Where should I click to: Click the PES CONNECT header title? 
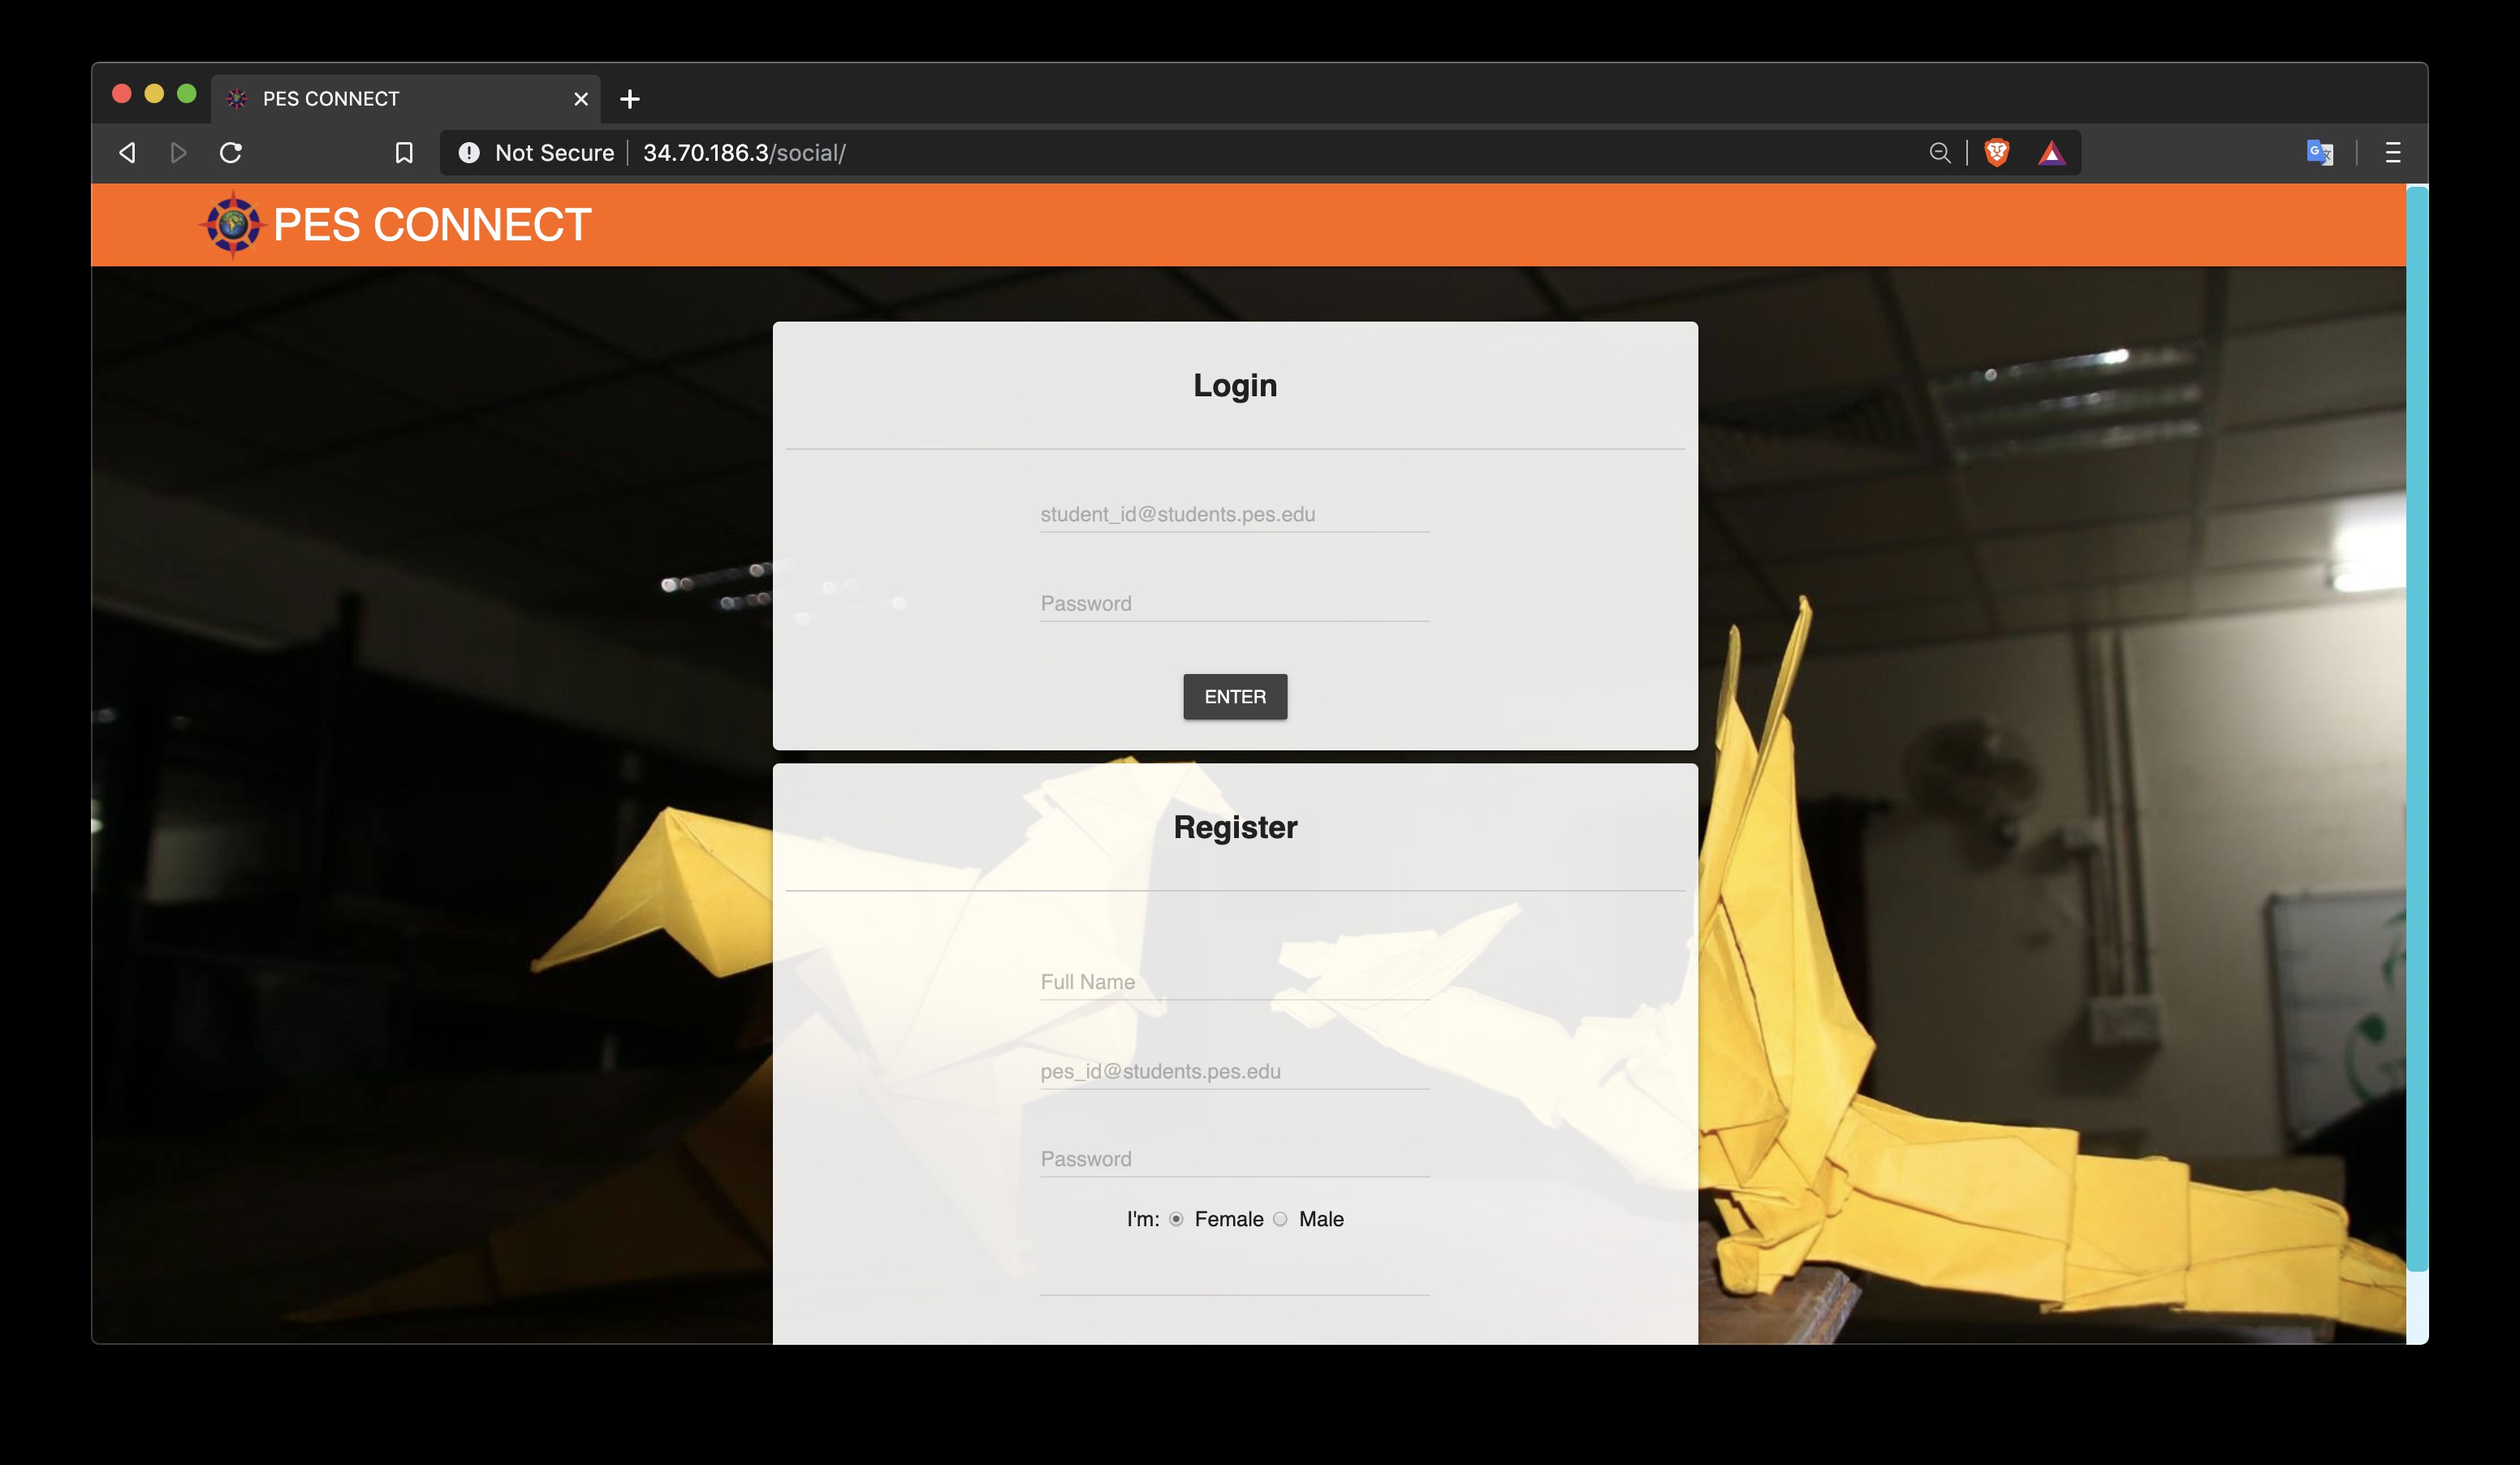pyautogui.click(x=431, y=225)
